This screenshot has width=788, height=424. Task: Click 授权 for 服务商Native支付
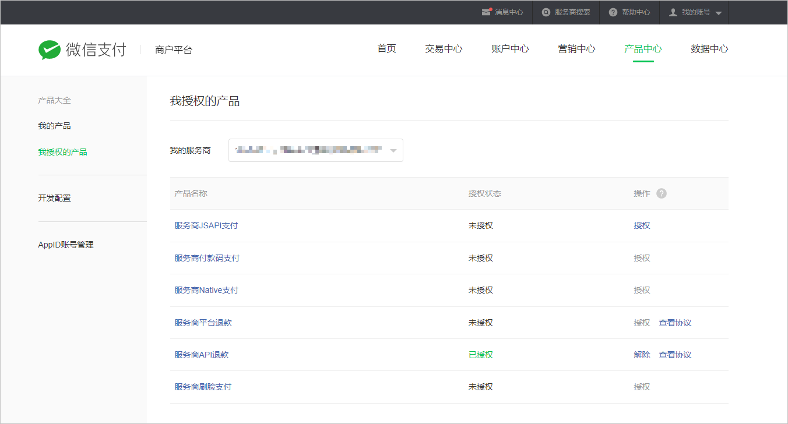[x=642, y=290]
